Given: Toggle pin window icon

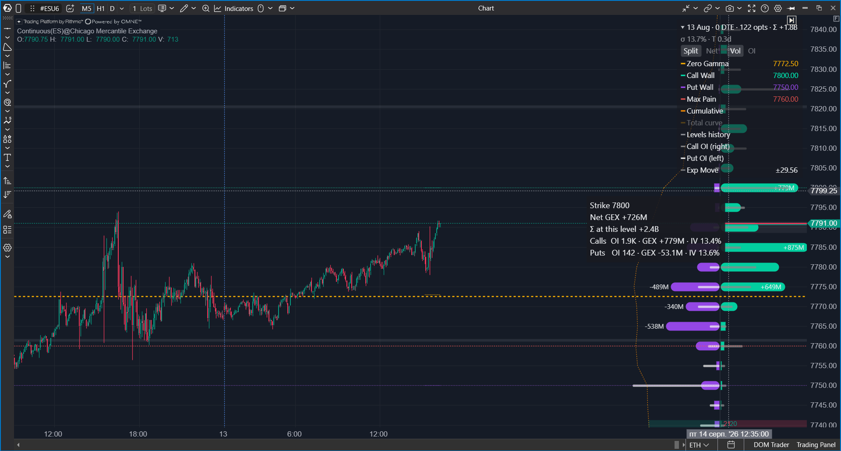Looking at the screenshot, I should coord(791,8).
